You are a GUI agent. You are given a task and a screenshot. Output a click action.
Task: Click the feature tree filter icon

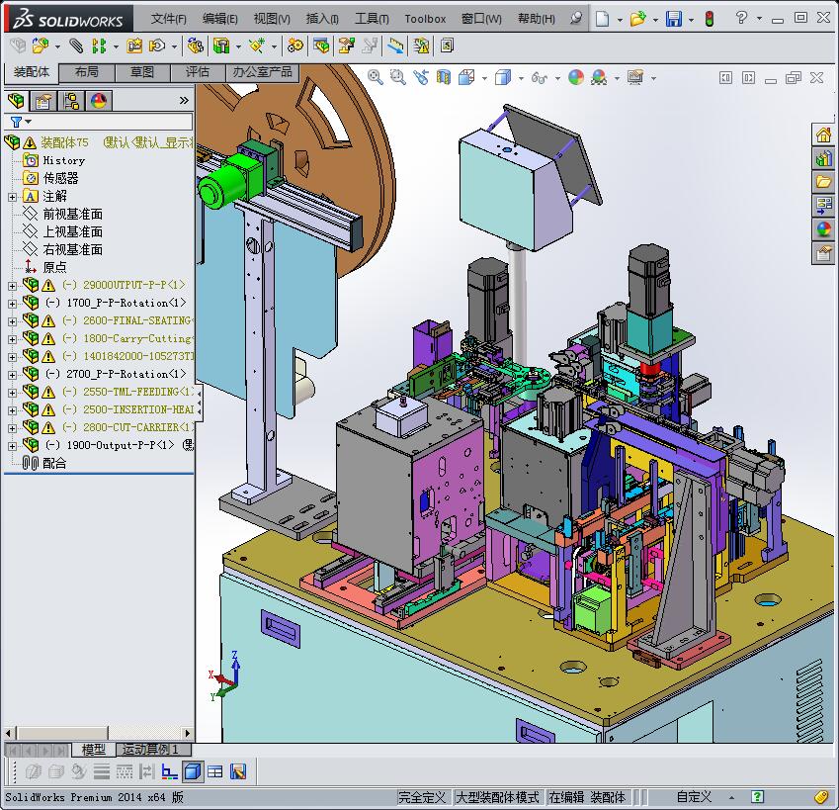click(17, 122)
